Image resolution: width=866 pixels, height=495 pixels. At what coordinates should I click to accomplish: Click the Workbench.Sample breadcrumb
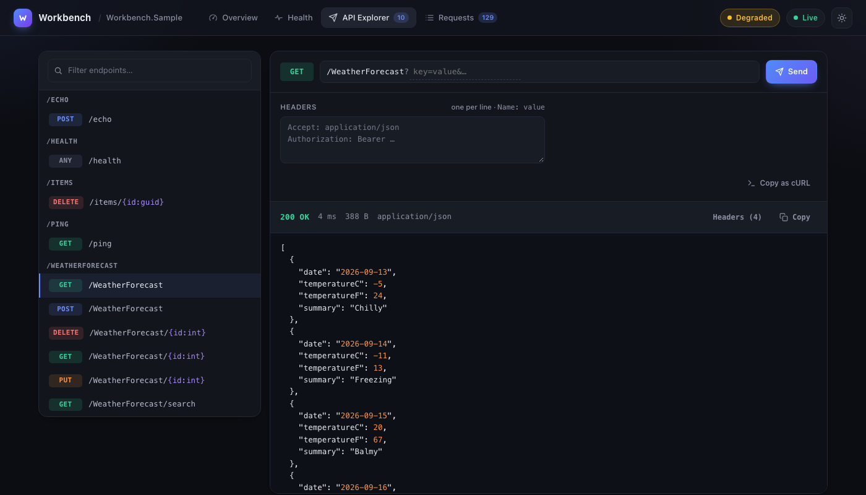tap(144, 18)
